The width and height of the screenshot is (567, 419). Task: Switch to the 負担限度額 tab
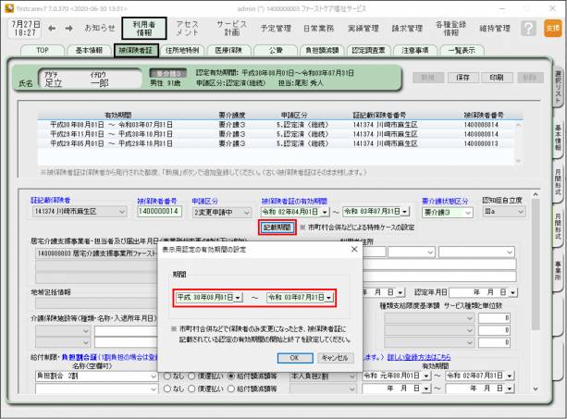(322, 50)
